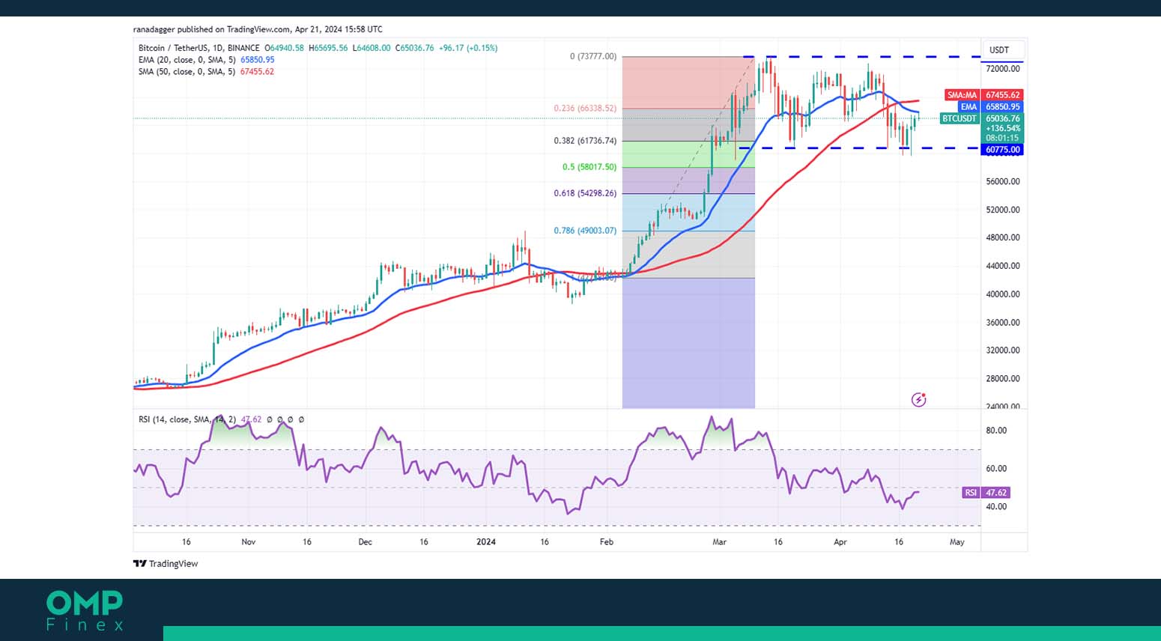The height and width of the screenshot is (641, 1161).
Task: Click 80.00 on the RSI axis
Action: tap(996, 431)
